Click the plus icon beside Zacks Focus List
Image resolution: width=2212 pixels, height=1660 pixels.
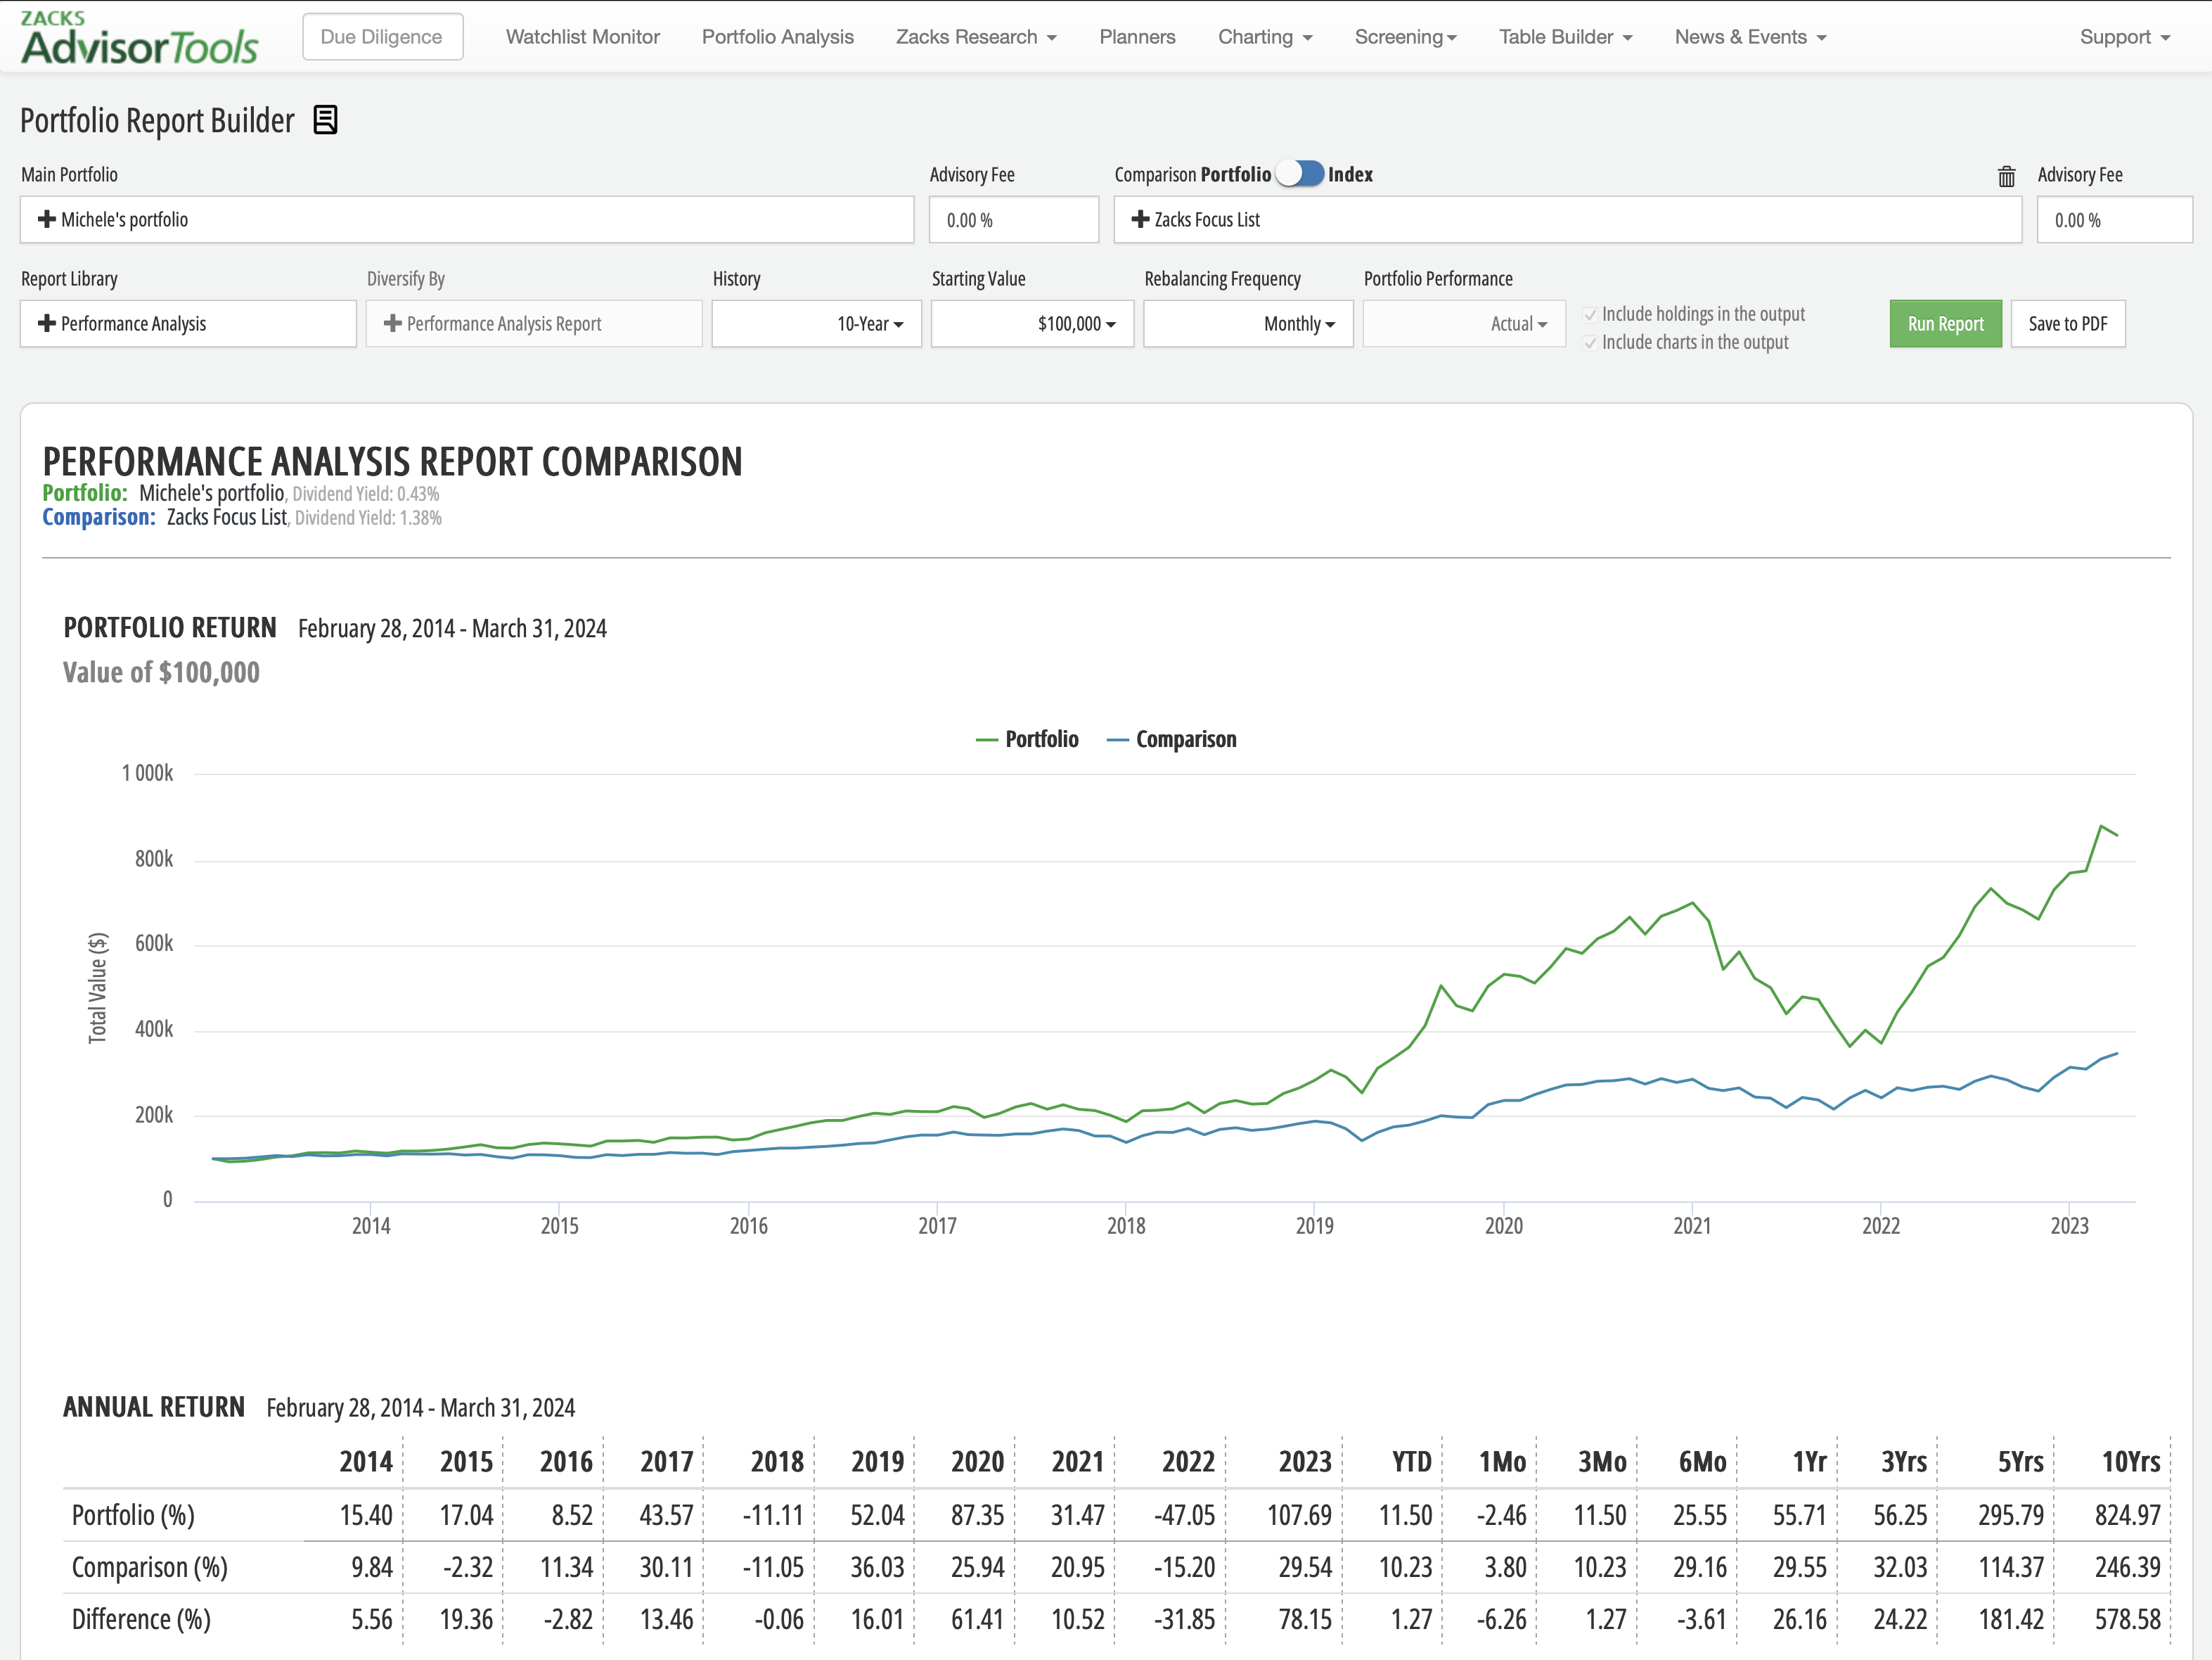1140,219
